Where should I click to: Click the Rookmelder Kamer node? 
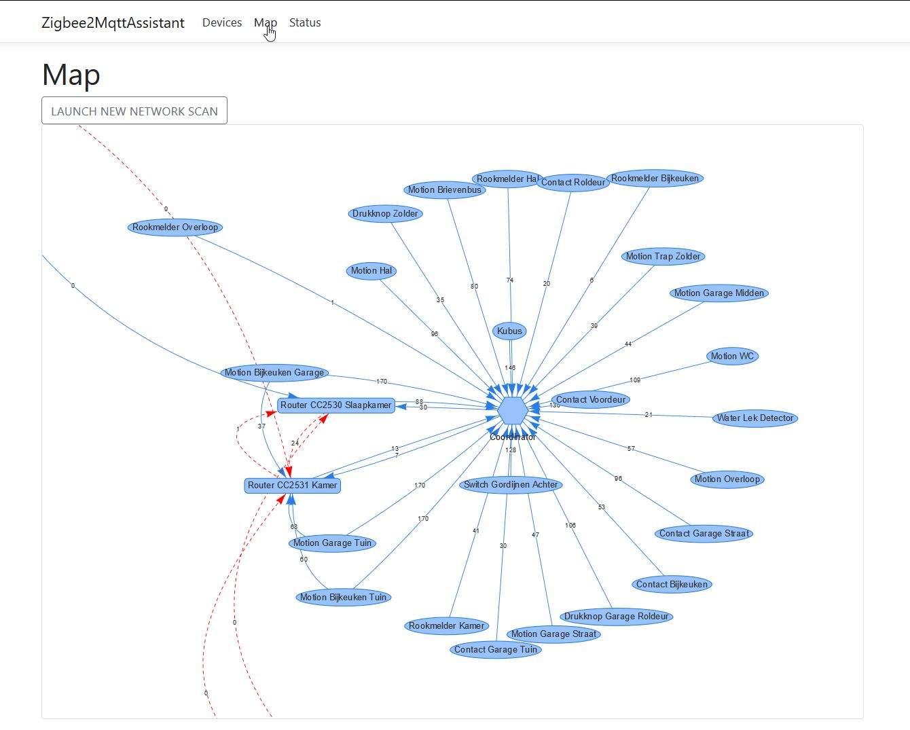(x=447, y=626)
